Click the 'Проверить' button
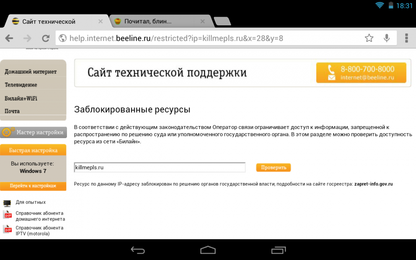416x260 pixels. click(x=273, y=167)
